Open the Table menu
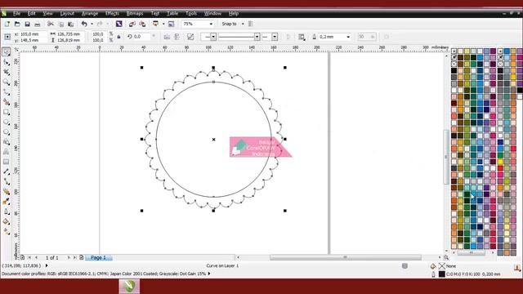Viewport: 523px width, 294px height. pos(172,13)
